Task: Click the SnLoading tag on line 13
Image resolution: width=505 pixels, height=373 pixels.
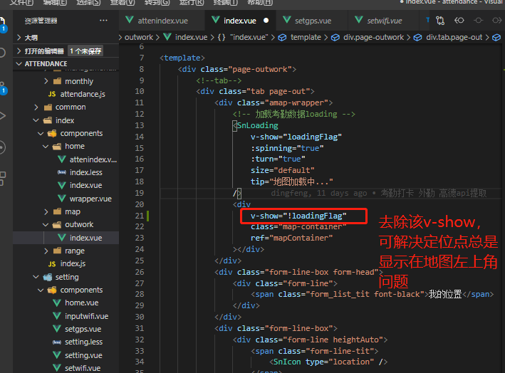Action: coord(257,125)
